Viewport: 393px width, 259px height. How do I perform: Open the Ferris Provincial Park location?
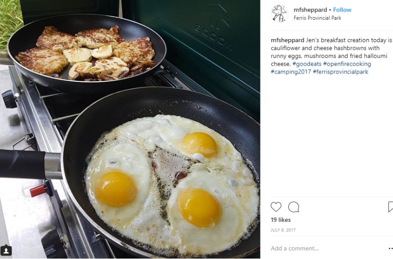point(317,18)
